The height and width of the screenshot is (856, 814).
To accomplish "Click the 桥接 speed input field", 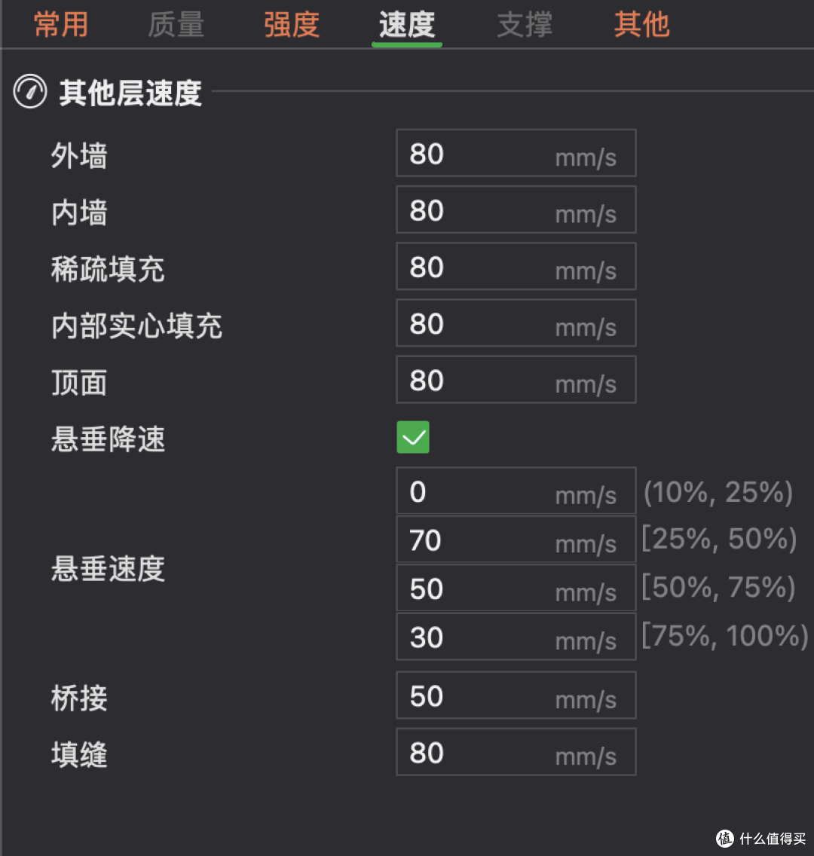I will click(x=516, y=695).
